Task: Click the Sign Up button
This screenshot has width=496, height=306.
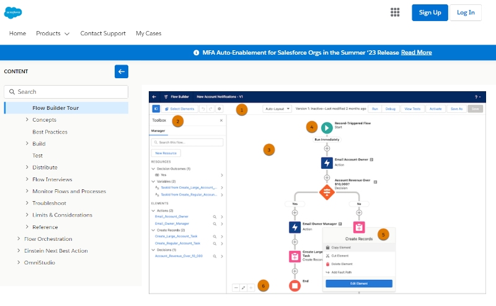Action: [x=430, y=12]
